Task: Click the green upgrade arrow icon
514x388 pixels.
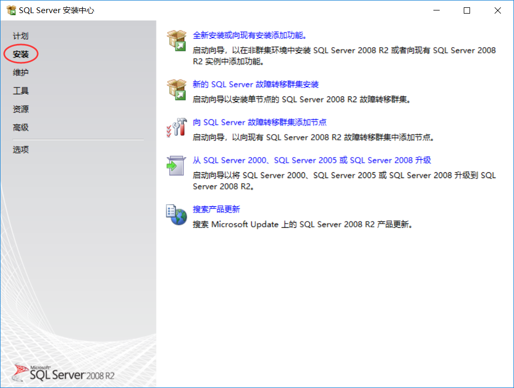Action: tap(176, 165)
